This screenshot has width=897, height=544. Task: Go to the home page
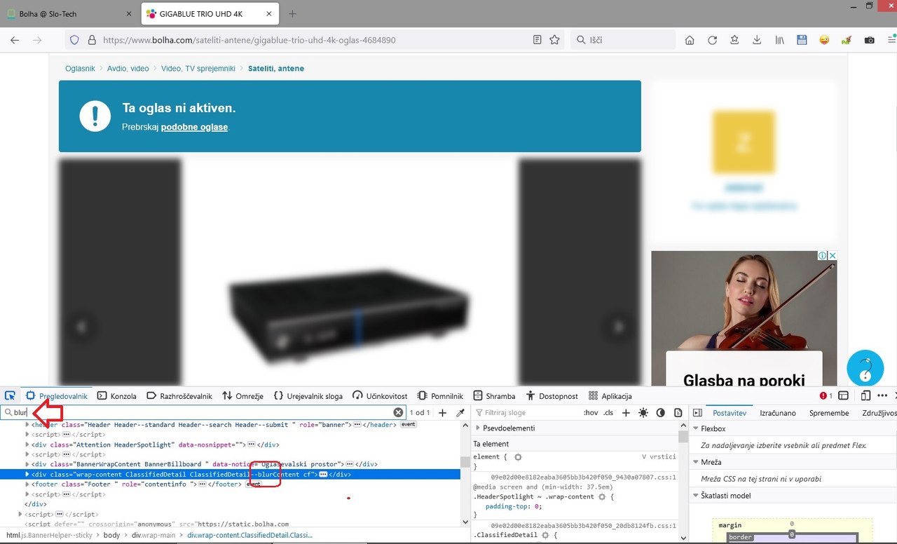(x=690, y=40)
